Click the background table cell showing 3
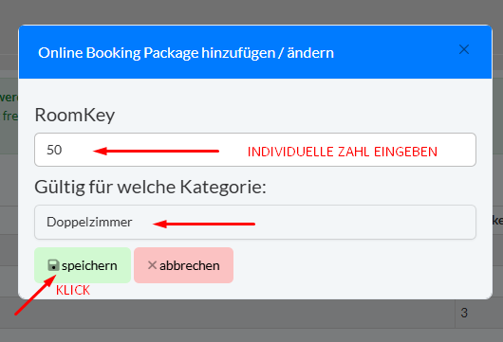The width and height of the screenshot is (503, 342). (464, 313)
